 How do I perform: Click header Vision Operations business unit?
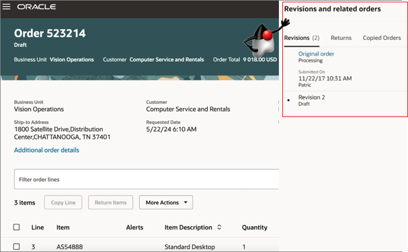click(72, 59)
